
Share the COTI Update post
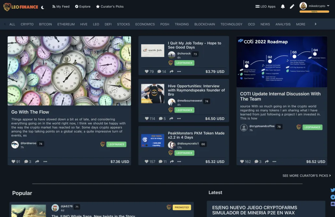pyautogui.click(x=267, y=162)
